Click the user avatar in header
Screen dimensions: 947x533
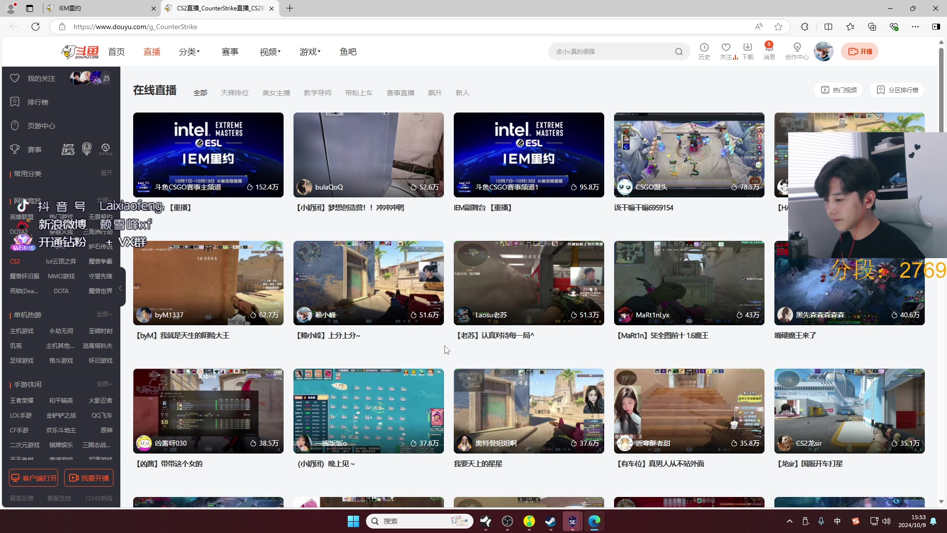tap(823, 51)
